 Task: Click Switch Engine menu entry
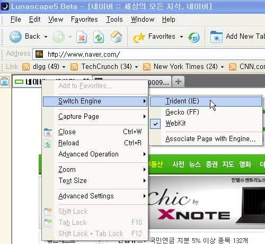tap(95, 101)
